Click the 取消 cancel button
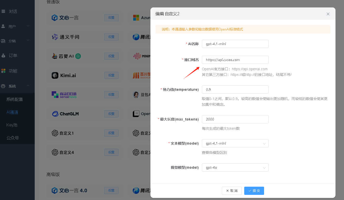Viewport: 344px width, 200px height. (232, 191)
